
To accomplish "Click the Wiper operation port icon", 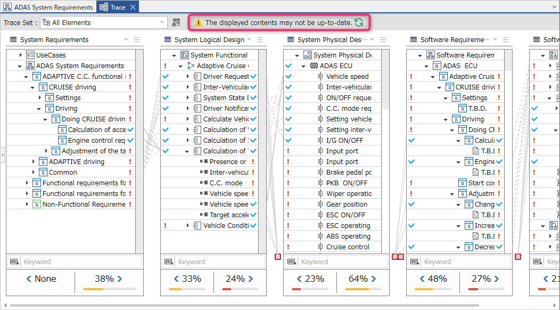I will (320, 194).
